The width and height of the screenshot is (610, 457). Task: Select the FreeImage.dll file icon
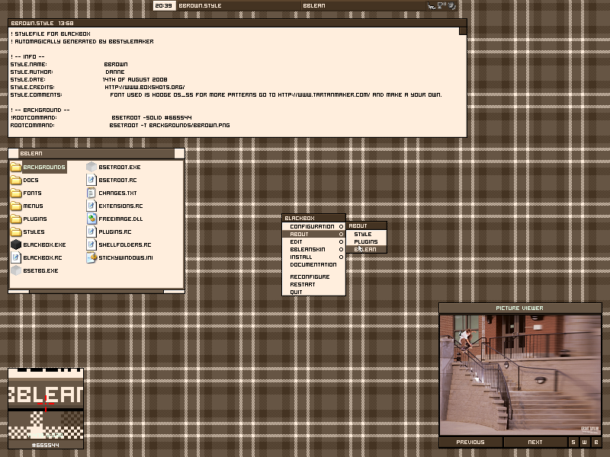pos(91,219)
